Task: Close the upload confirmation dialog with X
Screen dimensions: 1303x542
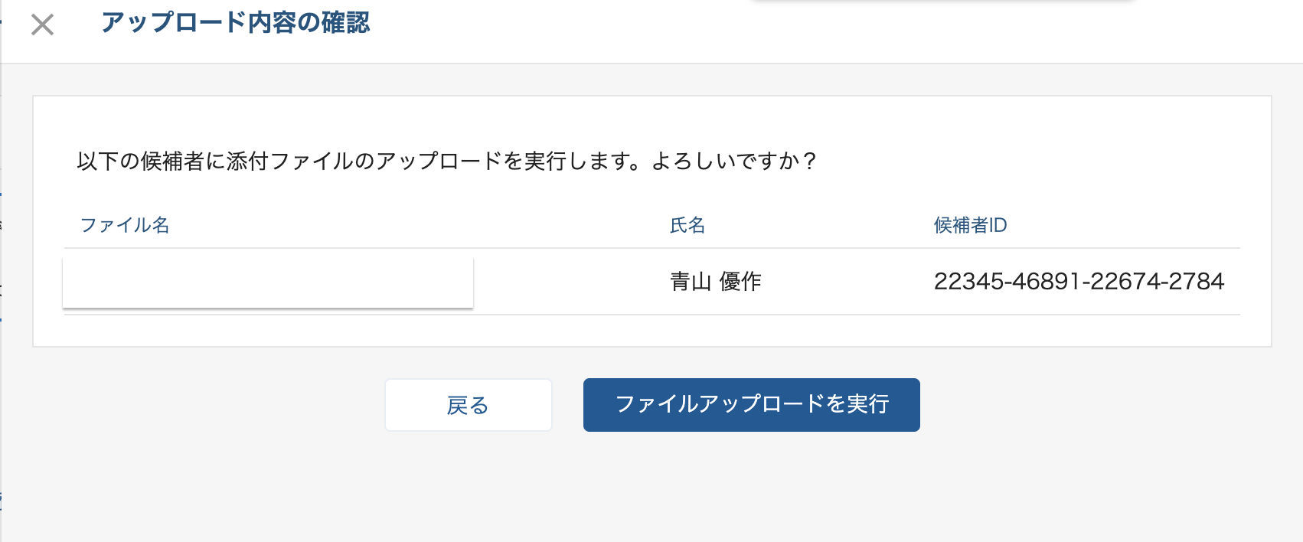Action: coord(42,24)
